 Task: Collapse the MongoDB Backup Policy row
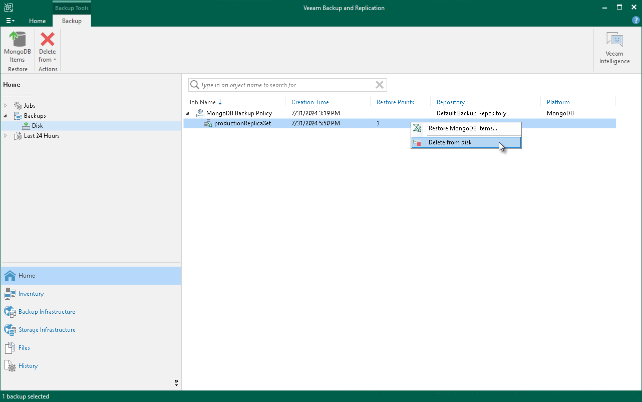pyautogui.click(x=188, y=113)
